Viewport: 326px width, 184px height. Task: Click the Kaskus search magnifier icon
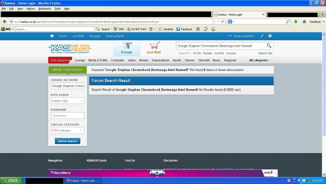pos(269,46)
